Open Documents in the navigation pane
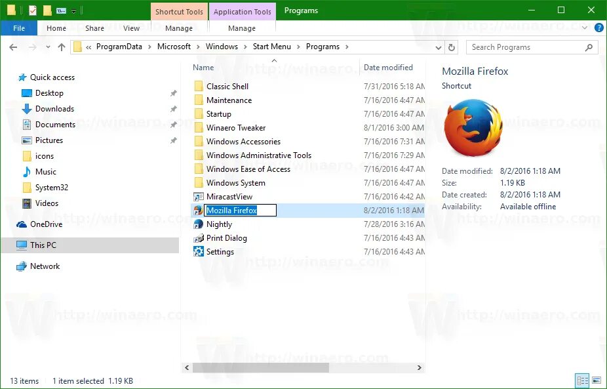Viewport: 607px width, 389px height. click(55, 125)
